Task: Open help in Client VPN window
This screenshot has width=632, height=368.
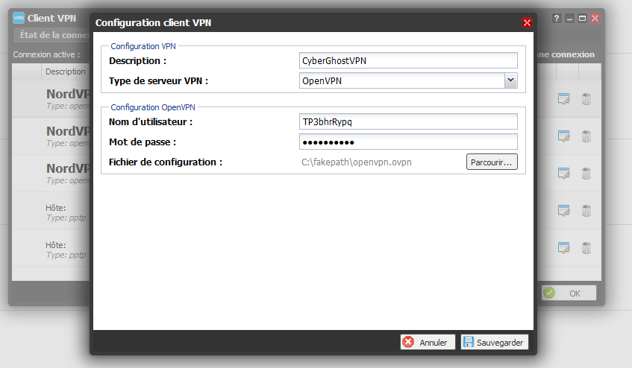Action: [557, 18]
